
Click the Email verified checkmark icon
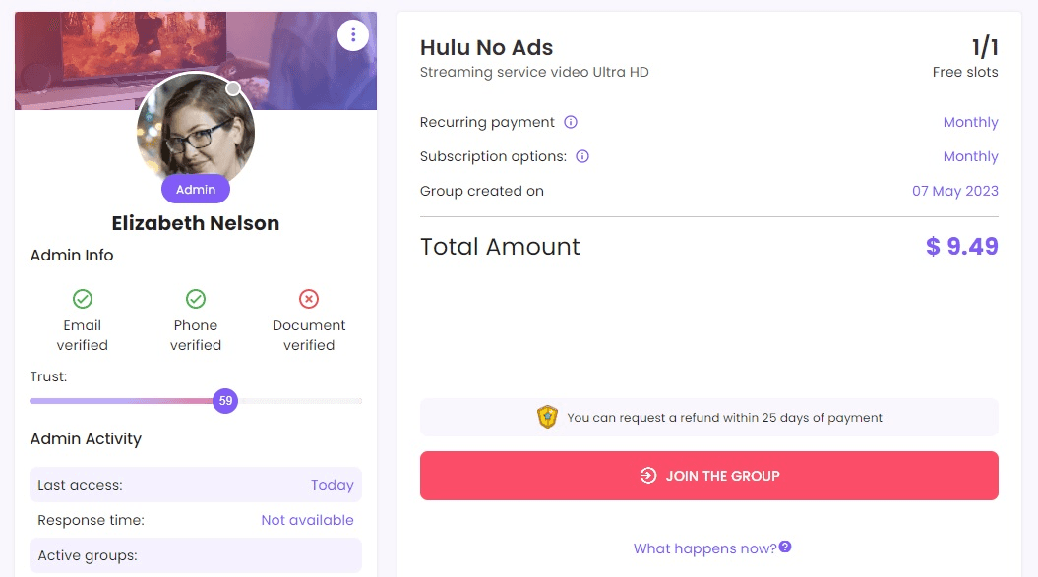(83, 298)
